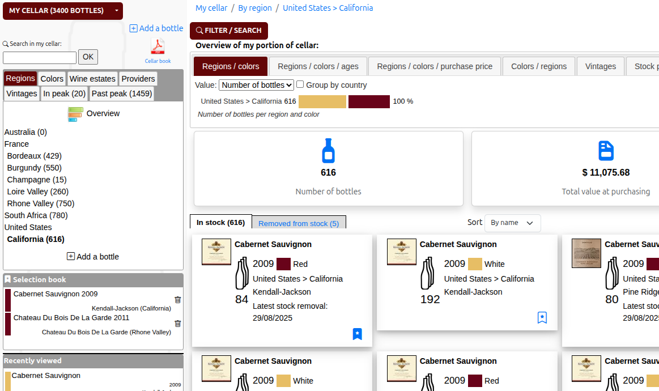The image size is (659, 391).
Task: Delete Cabernet Sauvignon 2009 from selection book
Action: click(x=178, y=300)
